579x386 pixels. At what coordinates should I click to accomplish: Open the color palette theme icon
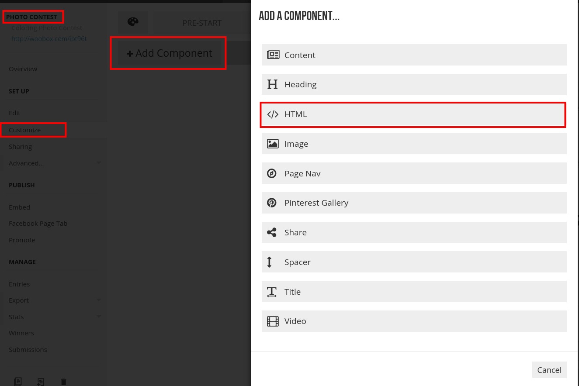pos(133,22)
